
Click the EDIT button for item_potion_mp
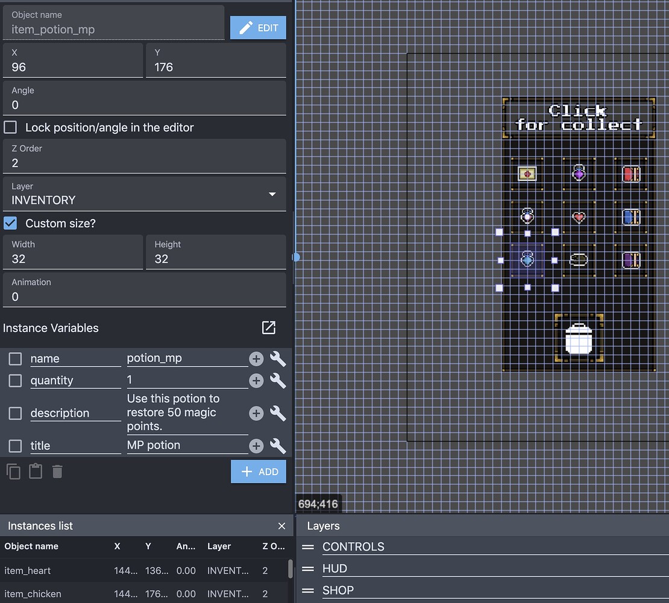click(x=258, y=27)
